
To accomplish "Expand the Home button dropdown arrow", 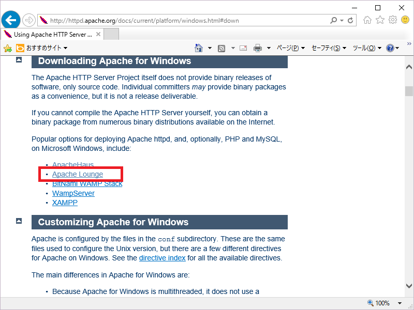I will (210, 48).
